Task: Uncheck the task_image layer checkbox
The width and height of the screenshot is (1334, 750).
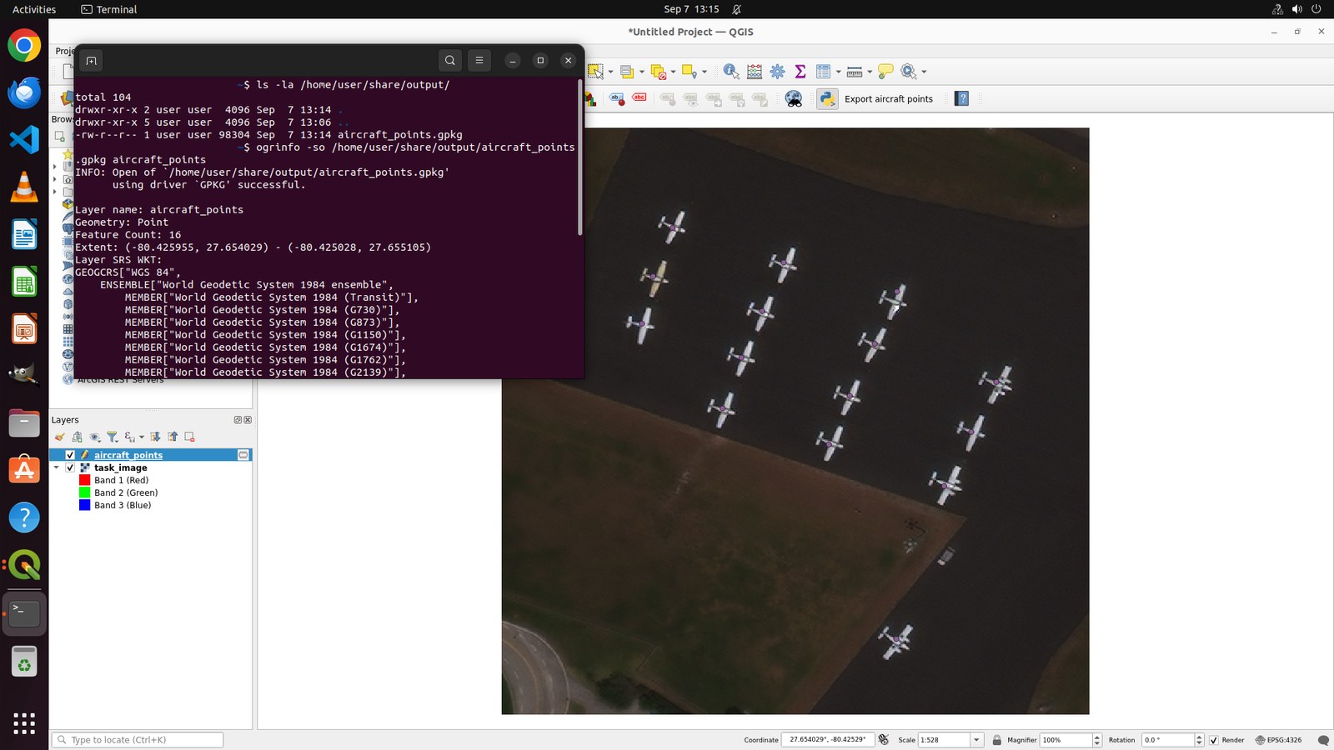Action: 70,467
